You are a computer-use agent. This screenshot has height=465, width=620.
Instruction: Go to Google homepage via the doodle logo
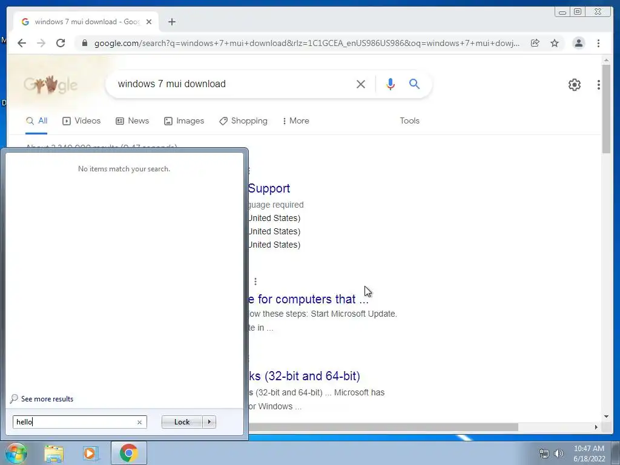click(x=50, y=84)
